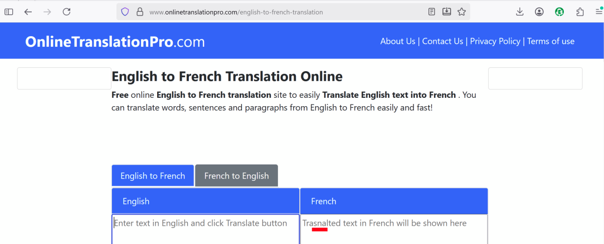Click the green extension icon

point(559,12)
